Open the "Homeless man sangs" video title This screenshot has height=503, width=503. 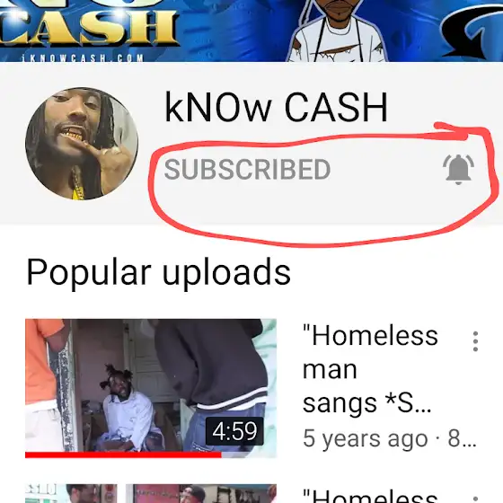[370, 369]
